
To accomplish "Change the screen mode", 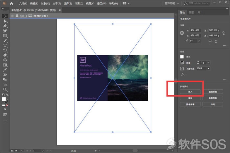I will pos(5,114).
